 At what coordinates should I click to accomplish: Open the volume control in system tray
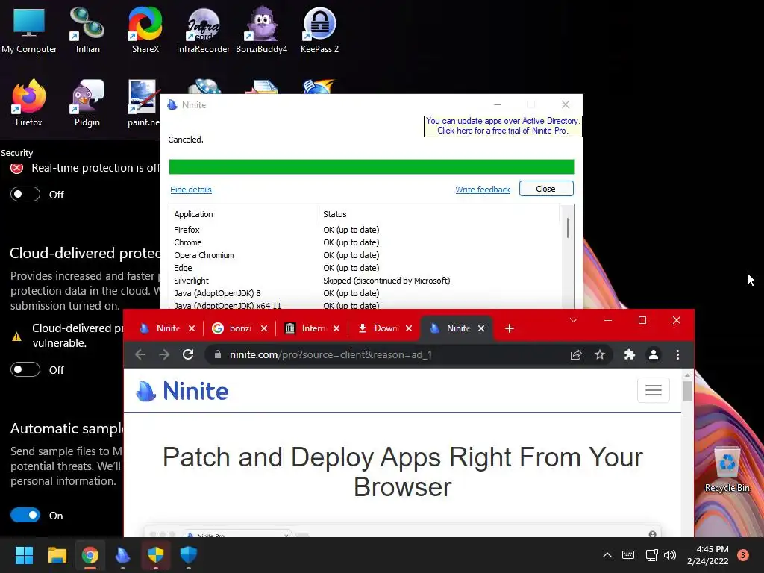tap(670, 555)
